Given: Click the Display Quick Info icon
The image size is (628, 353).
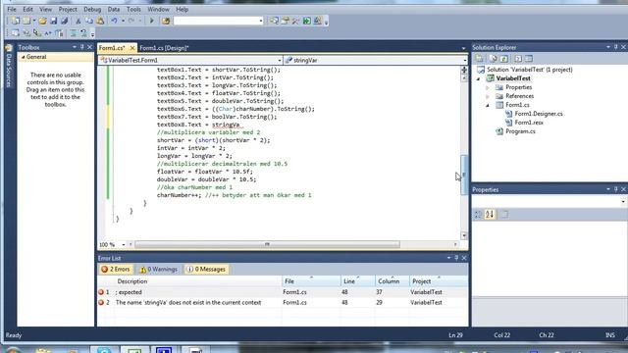Looking at the screenshot, I should point(37,33).
